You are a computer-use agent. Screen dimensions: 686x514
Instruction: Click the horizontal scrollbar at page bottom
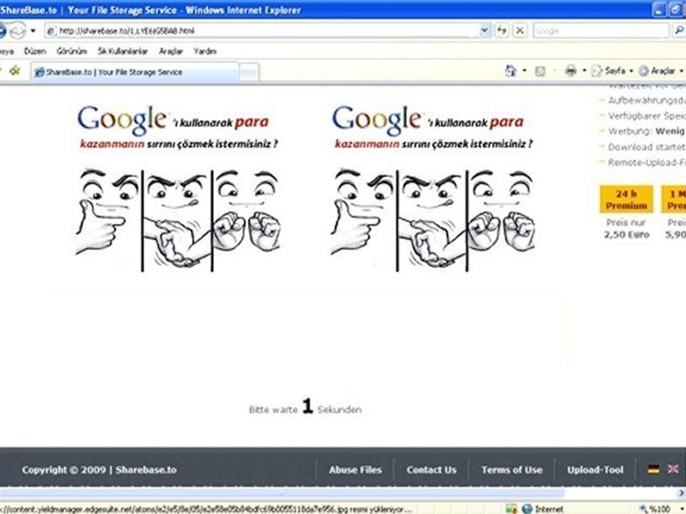coord(282,493)
